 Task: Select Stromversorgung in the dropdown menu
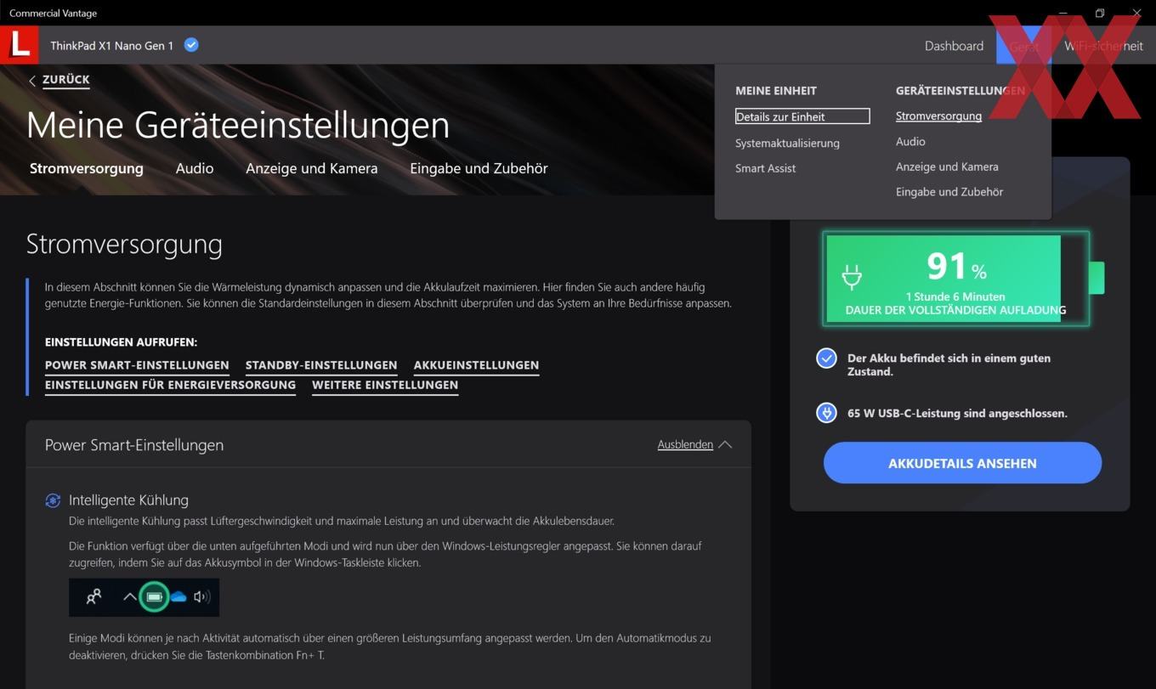(x=938, y=116)
